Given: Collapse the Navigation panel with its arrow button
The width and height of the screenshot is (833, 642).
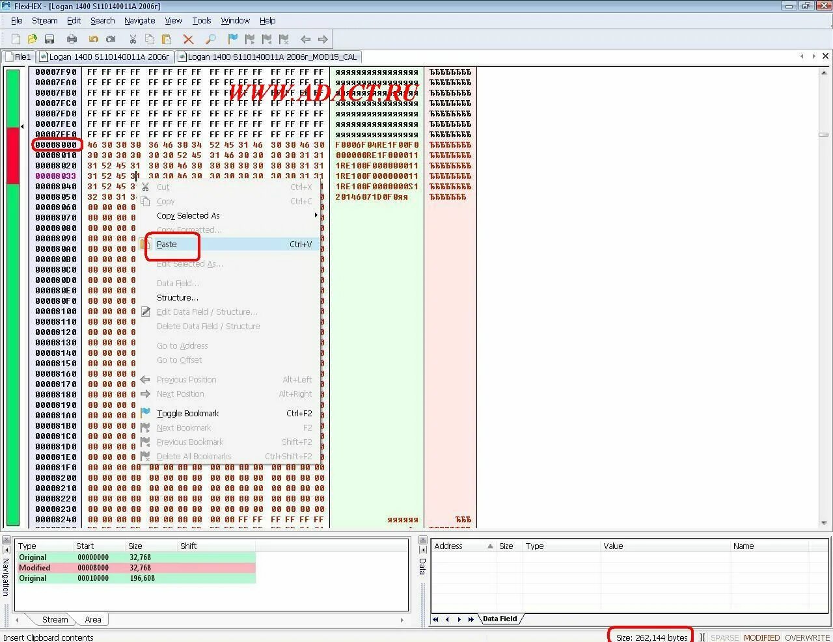Looking at the screenshot, I should pos(7,550).
